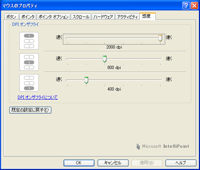Click the DPI level 2 indicator icon

point(29,62)
